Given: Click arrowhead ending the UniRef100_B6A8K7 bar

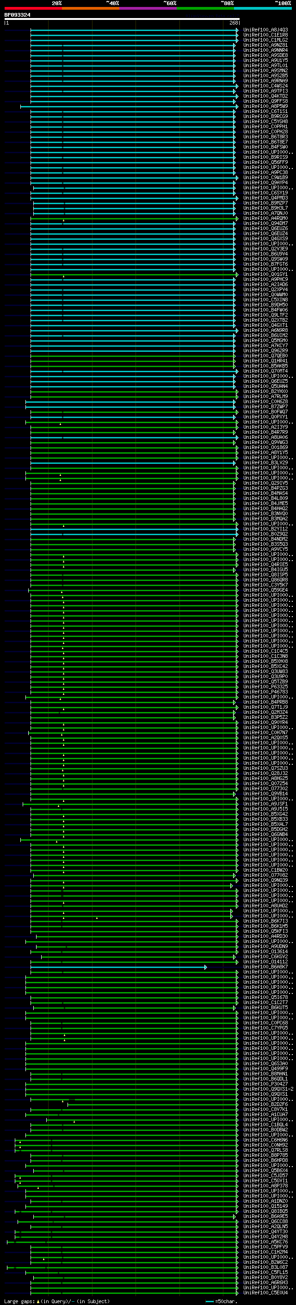Looking at the screenshot, I should click(205, 967).
